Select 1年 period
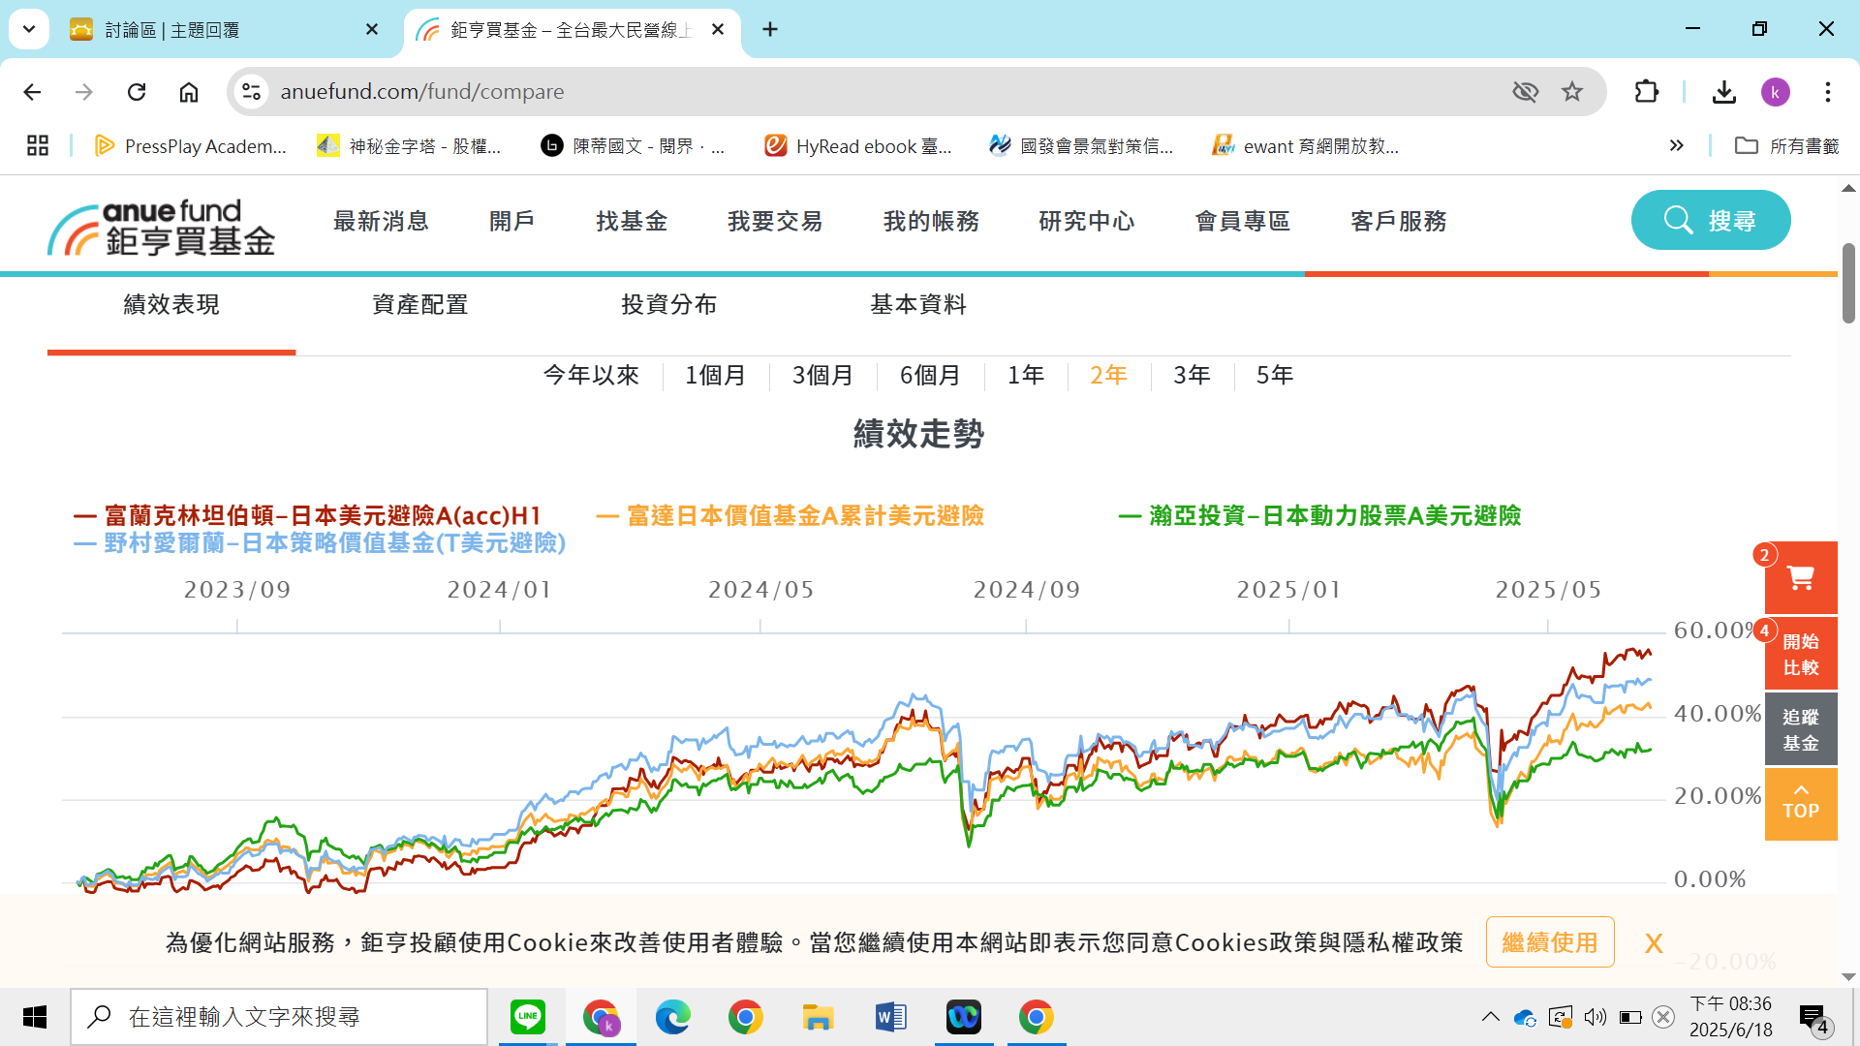Screen dimensions: 1860x1046 click(1026, 376)
